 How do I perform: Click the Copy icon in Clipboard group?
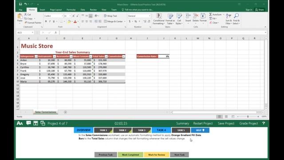[x=26, y=19]
